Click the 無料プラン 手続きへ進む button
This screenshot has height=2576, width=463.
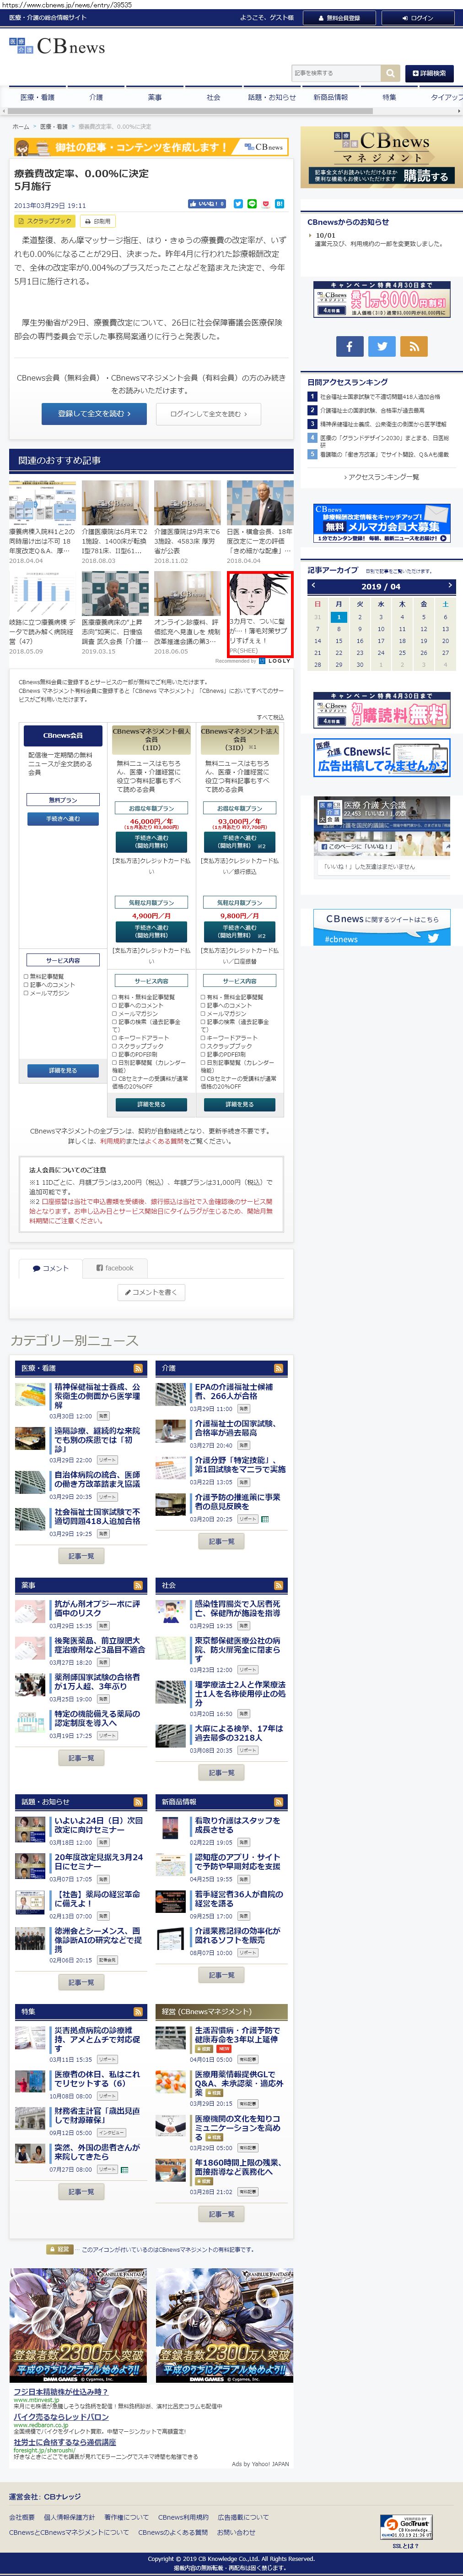coord(63,819)
